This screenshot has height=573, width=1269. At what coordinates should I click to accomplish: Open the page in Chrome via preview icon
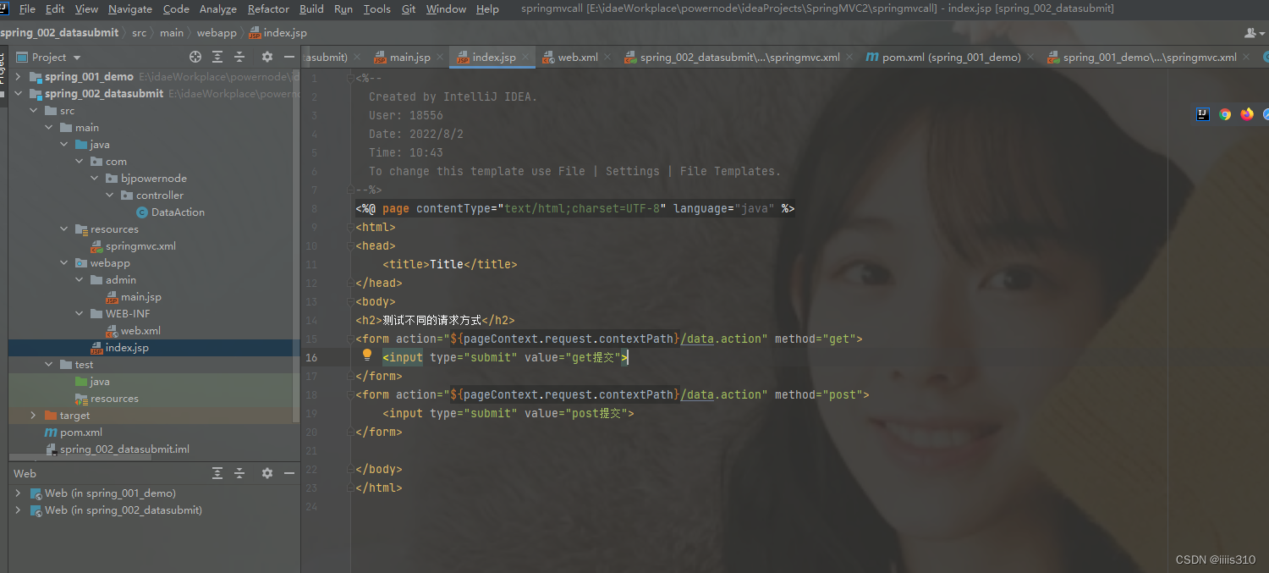point(1224,114)
